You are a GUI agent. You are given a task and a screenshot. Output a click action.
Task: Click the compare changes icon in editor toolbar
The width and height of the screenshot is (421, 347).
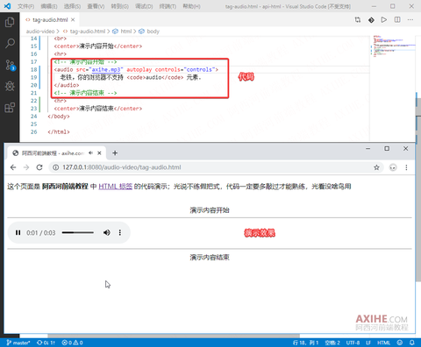(x=358, y=20)
